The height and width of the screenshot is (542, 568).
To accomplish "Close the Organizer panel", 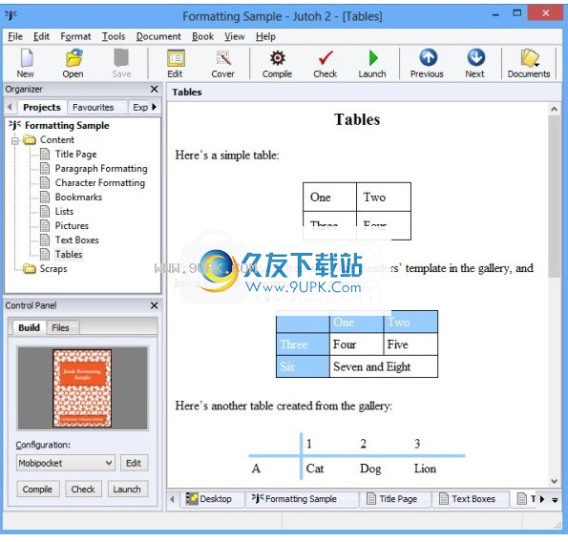I will click(155, 89).
